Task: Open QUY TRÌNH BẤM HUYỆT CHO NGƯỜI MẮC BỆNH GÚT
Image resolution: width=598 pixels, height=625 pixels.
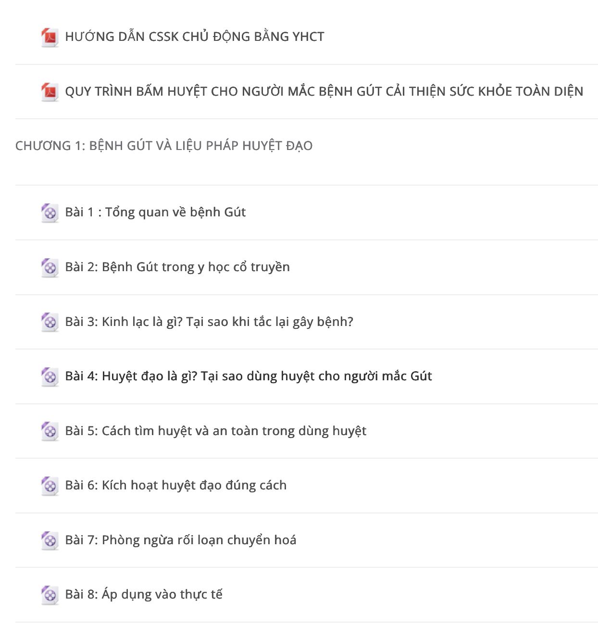Action: 324,91
